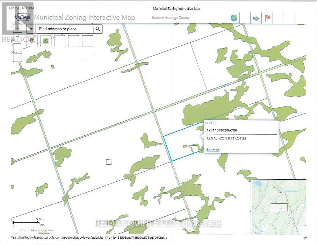Open the map-with-pencil draw tool
Screen dimensions: 317x245
[x=256, y=18]
